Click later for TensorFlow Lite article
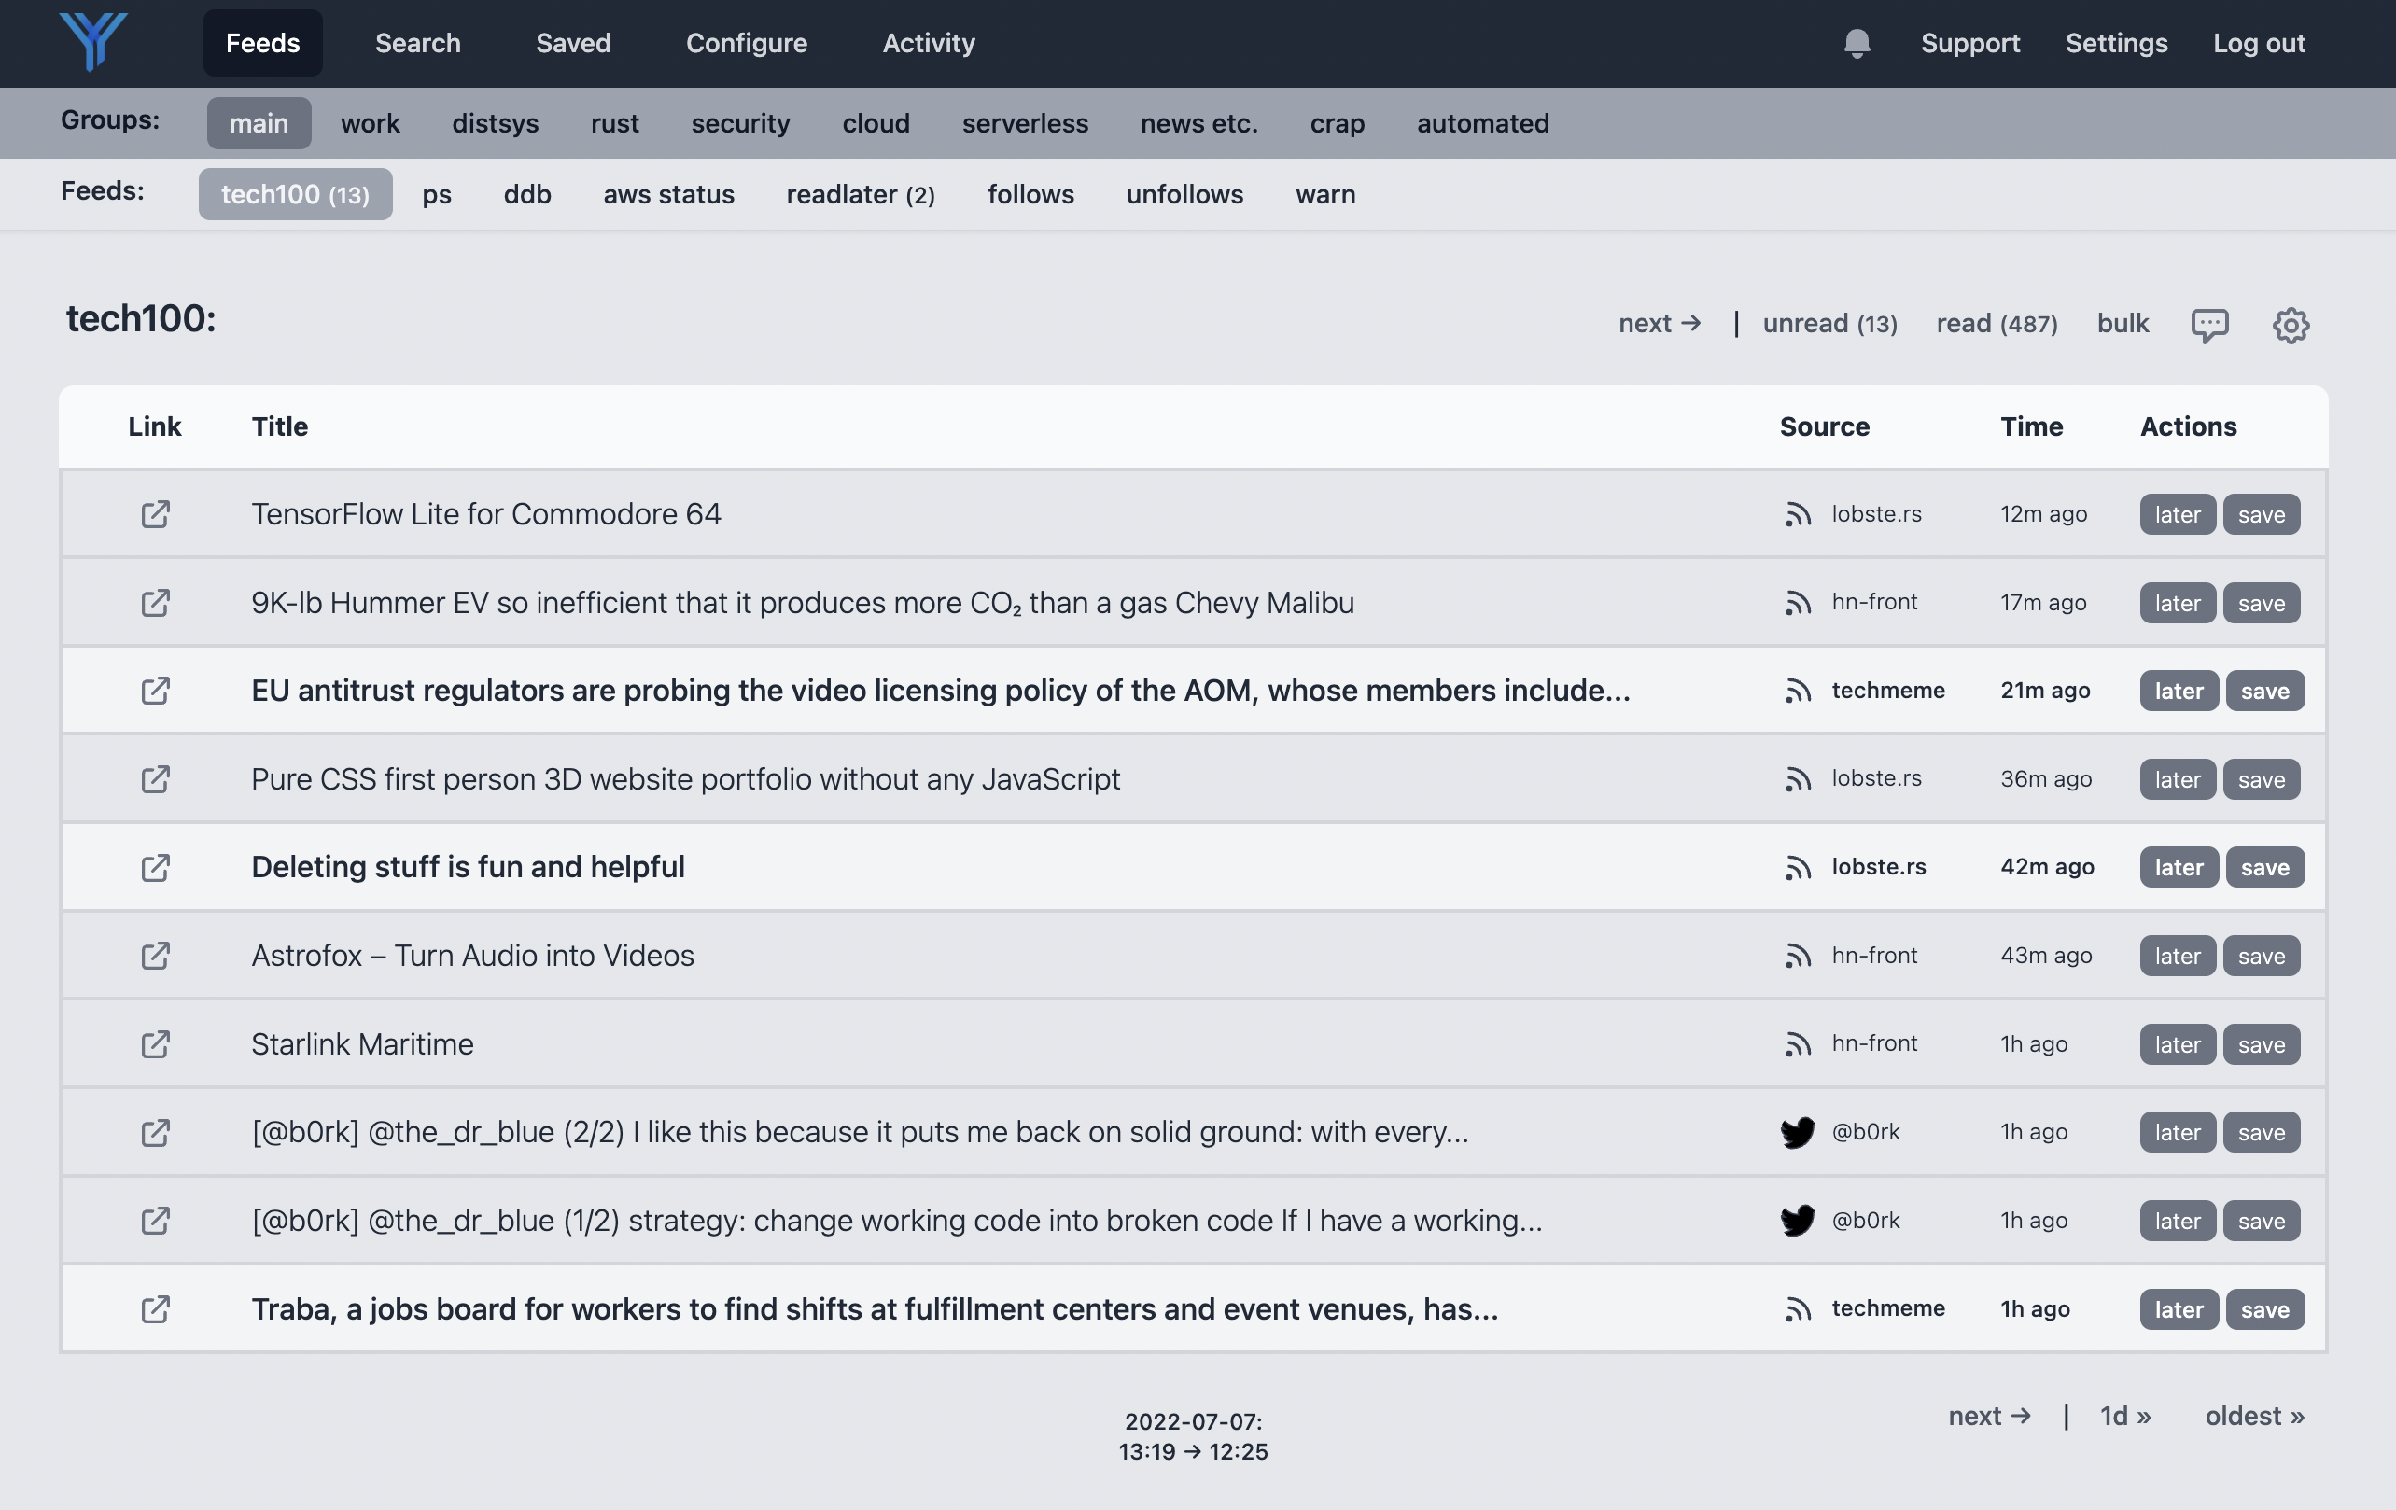Screen dimensions: 2396x1510 point(2177,514)
